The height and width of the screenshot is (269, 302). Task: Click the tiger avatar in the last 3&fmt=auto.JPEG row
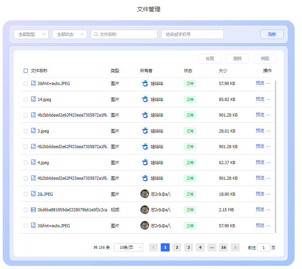coord(145,225)
